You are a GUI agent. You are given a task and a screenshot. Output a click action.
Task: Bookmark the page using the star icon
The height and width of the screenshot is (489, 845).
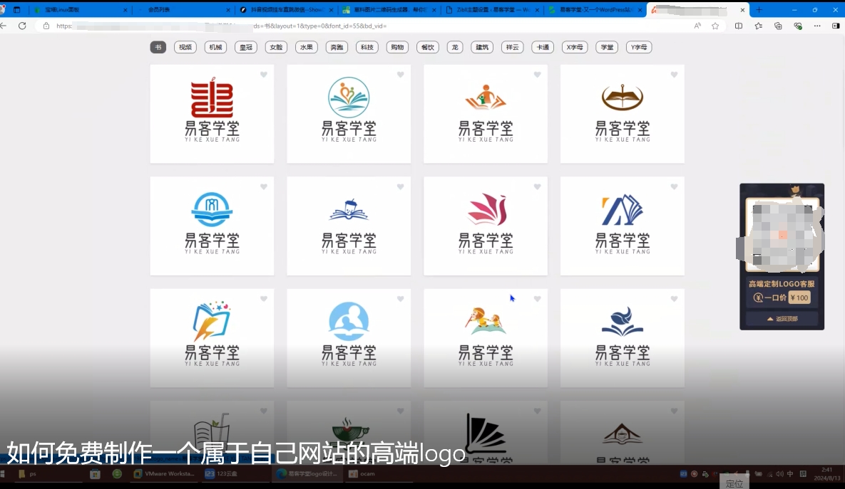(715, 26)
